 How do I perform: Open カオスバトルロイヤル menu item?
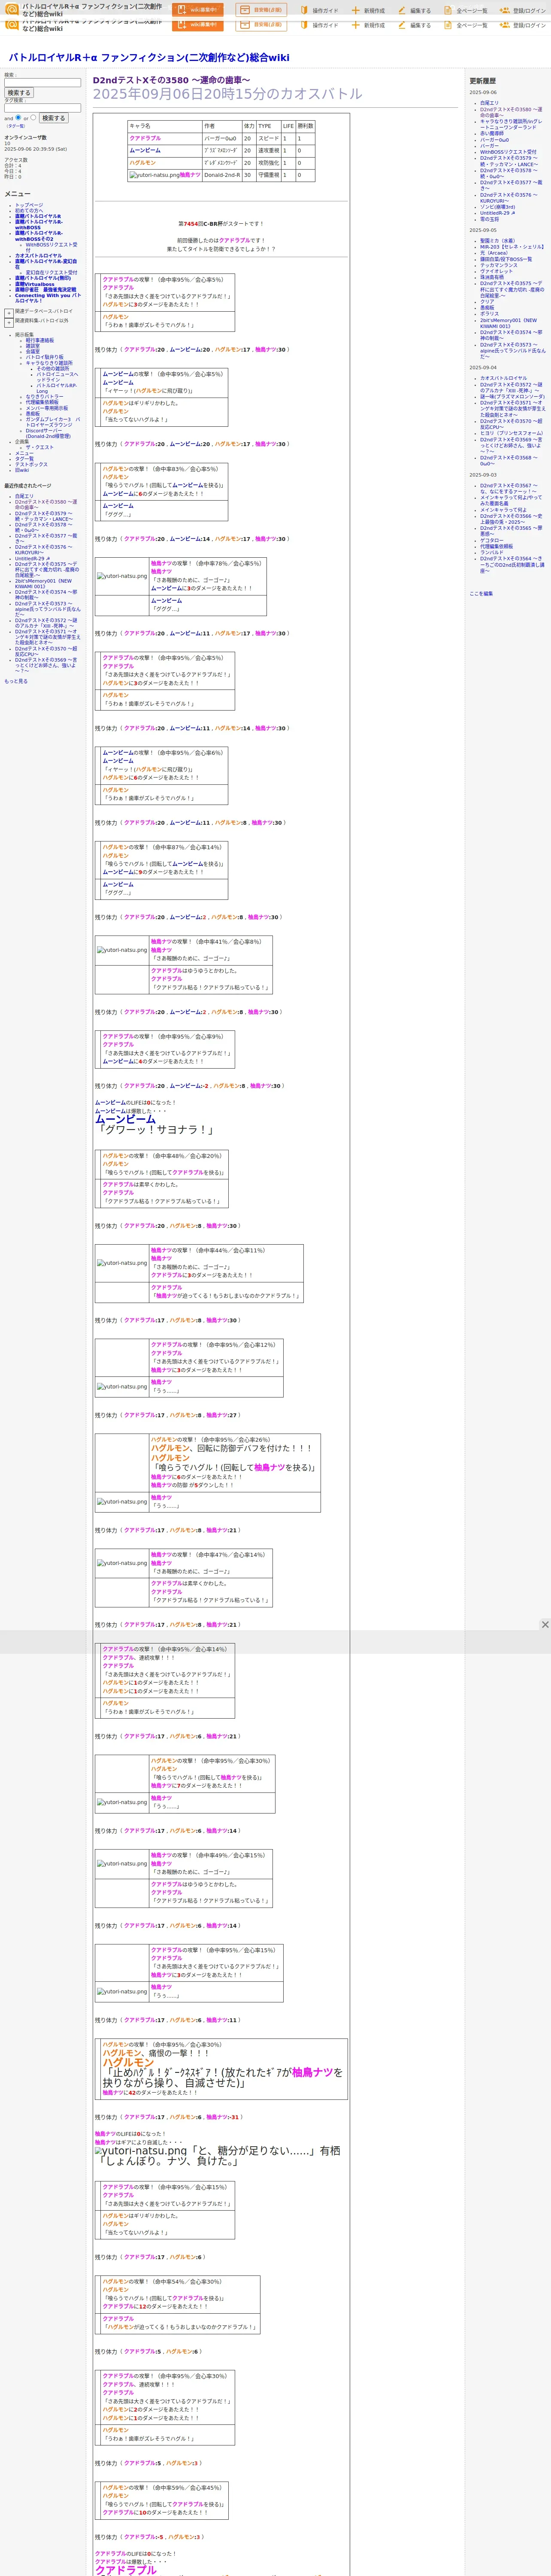38,256
